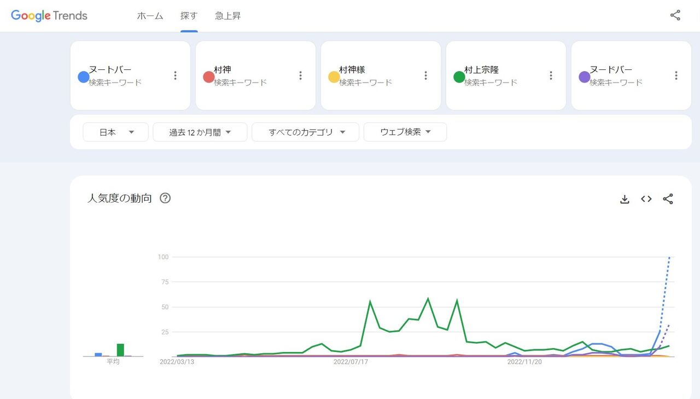Open the ウェブ検索 search type dropdown
The image size is (700, 399).
coord(405,132)
